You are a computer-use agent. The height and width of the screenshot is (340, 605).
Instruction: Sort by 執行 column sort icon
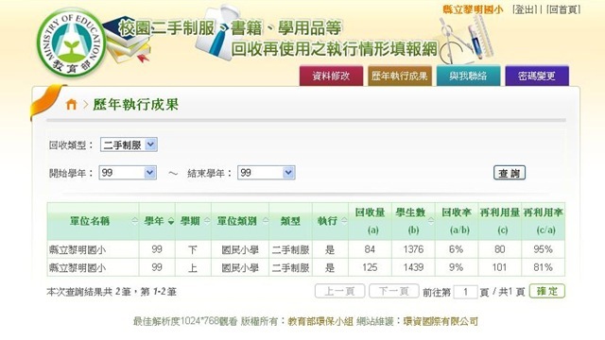(x=344, y=221)
